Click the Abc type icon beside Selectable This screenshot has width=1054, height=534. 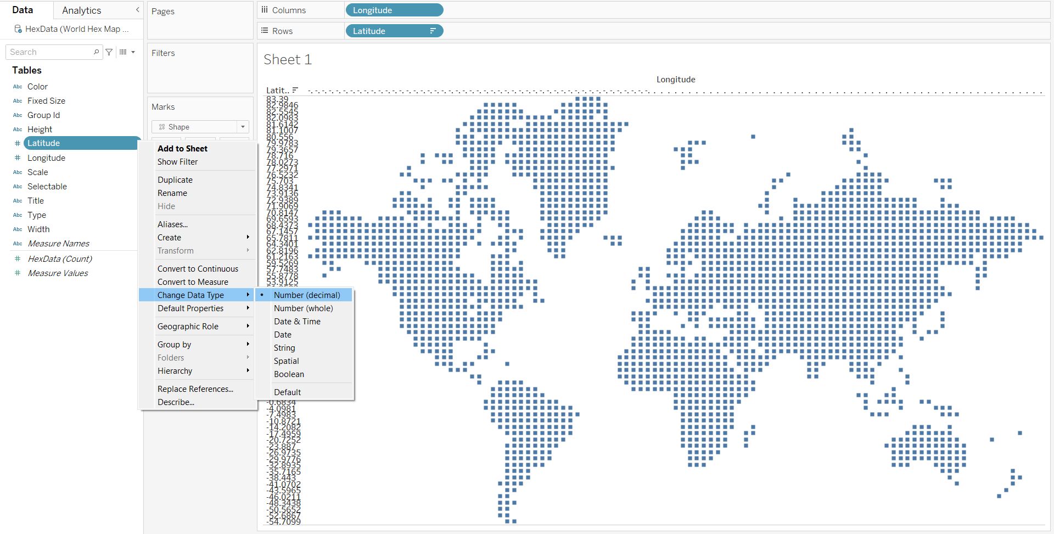click(x=18, y=187)
